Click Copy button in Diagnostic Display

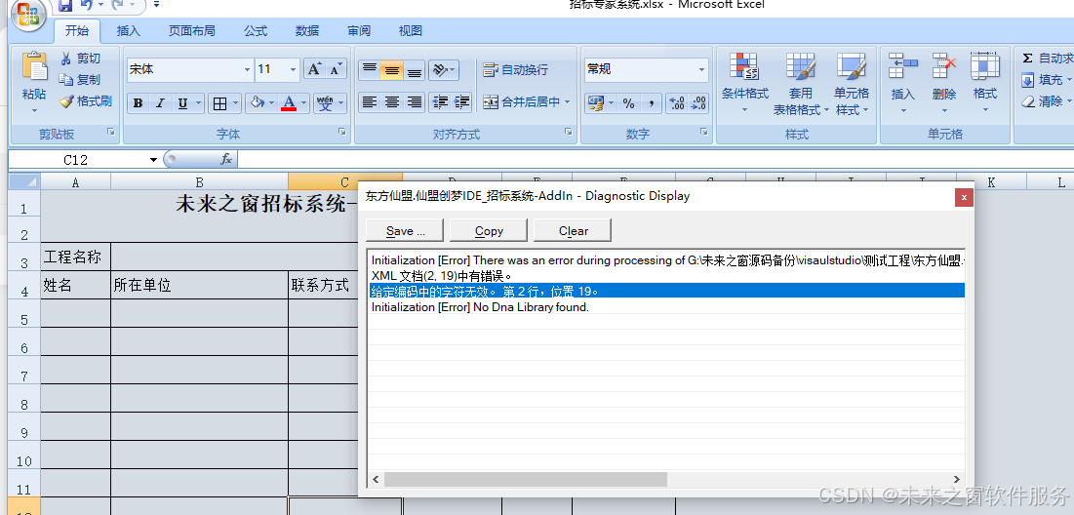pos(489,231)
